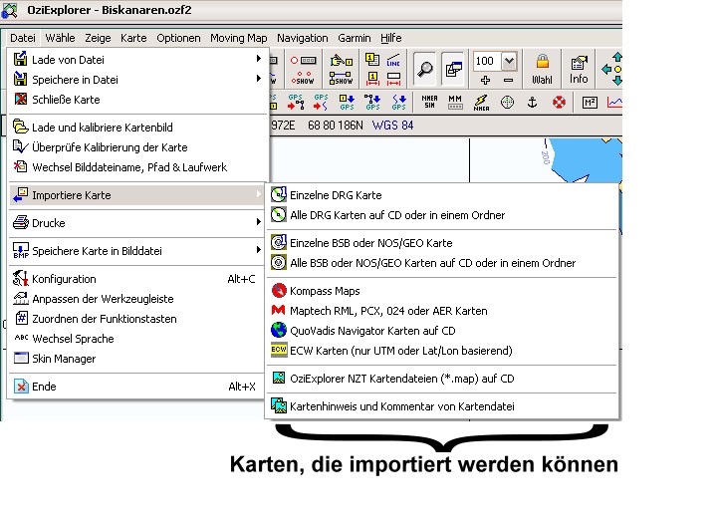This screenshot has width=716, height=523.
Task: Click the Schließe Karte icon
Action: 20,99
